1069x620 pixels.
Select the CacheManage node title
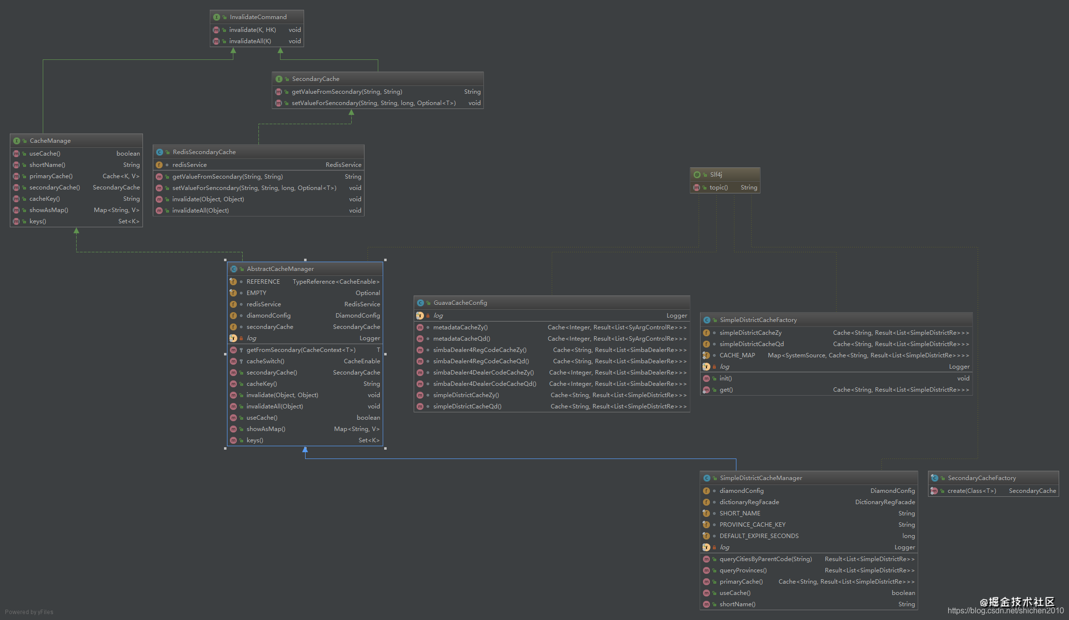coord(50,141)
